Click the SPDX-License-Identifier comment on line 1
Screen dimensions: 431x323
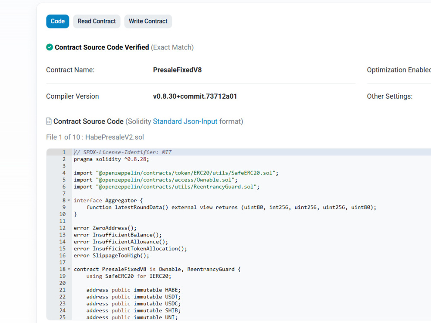(x=122, y=152)
